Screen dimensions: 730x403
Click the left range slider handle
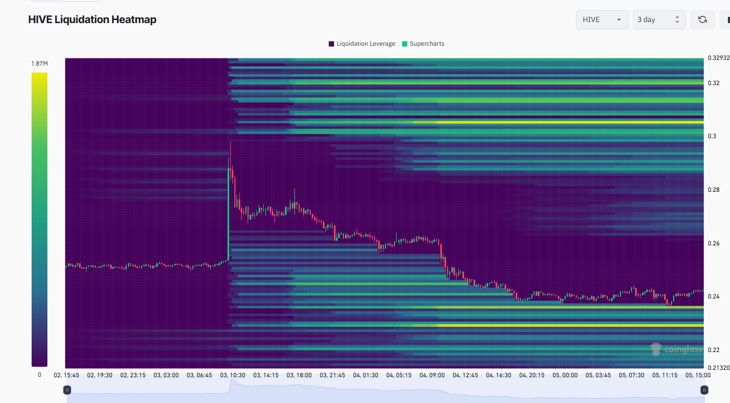coord(67,390)
